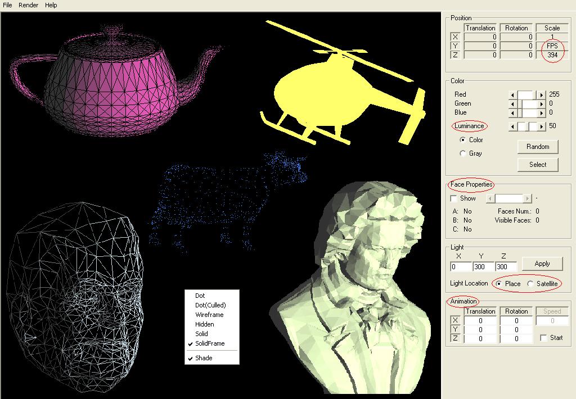The height and width of the screenshot is (399, 576).
Task: Choose Hidden render mode from popup menu
Action: pyautogui.click(x=204, y=324)
